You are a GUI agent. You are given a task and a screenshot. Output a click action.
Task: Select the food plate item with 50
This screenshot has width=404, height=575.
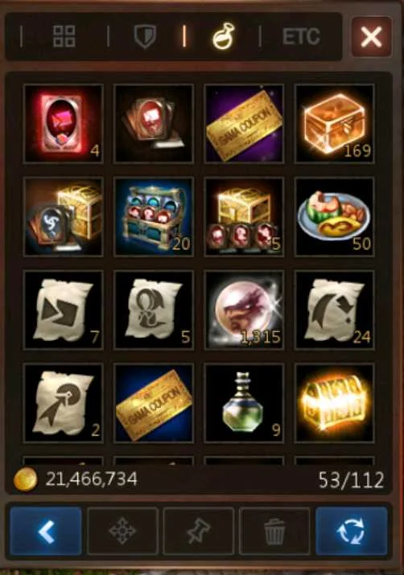coord(334,216)
